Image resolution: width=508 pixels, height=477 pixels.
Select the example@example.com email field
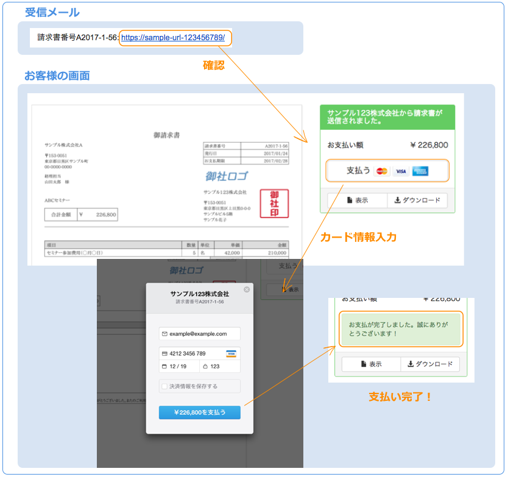(200, 334)
